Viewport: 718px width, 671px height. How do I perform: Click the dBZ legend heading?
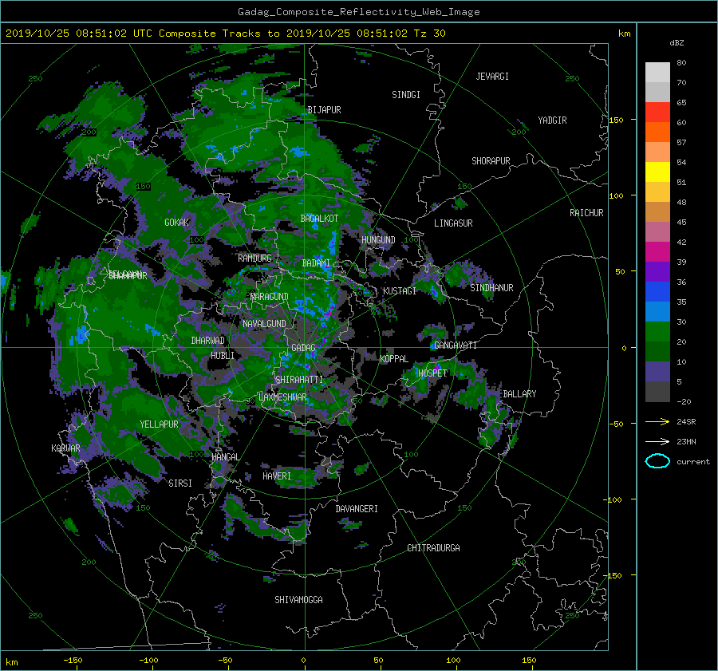677,43
